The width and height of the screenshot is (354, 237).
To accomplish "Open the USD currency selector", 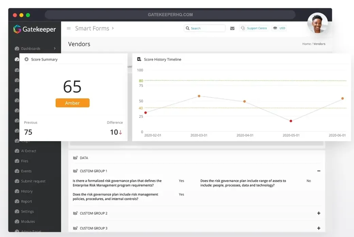I will coord(279,28).
